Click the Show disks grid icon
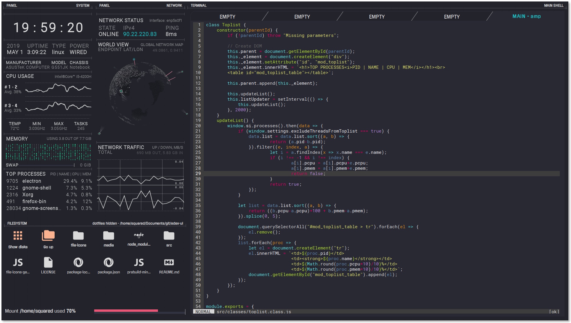The image size is (571, 323). coord(18,236)
